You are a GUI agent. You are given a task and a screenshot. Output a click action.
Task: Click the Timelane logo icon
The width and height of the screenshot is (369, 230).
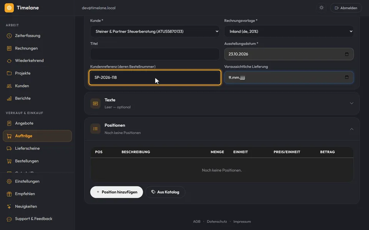click(9, 8)
